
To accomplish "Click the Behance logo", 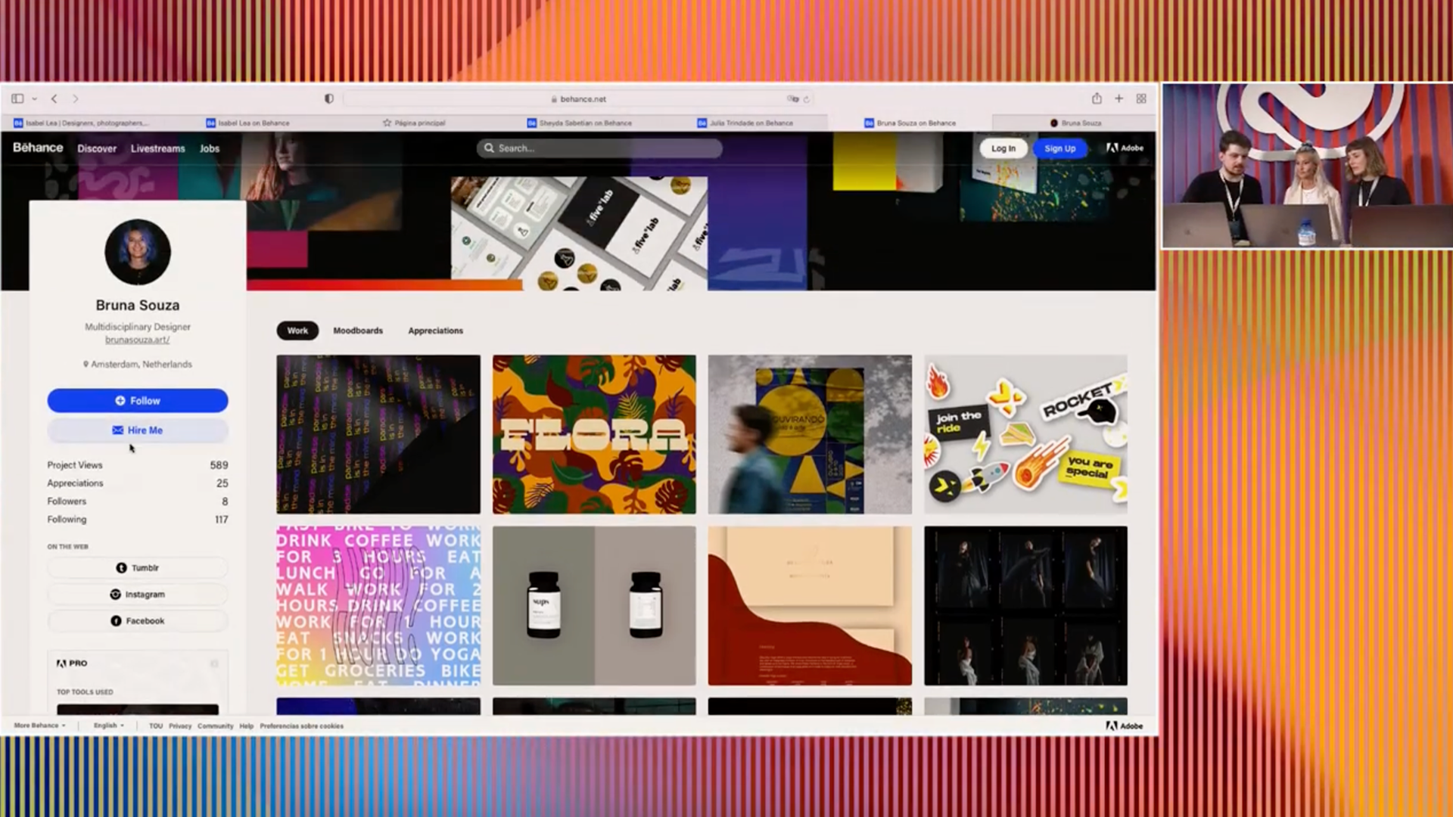I will pos(38,148).
